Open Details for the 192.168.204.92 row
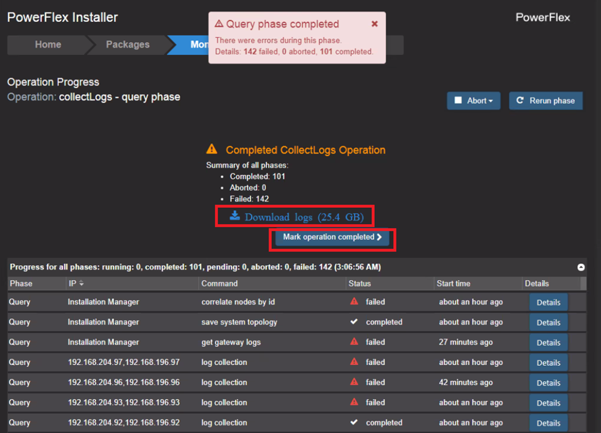The width and height of the screenshot is (601, 433). pos(549,423)
